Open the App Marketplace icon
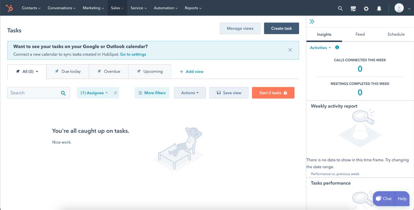414x210 pixels. click(x=353, y=8)
